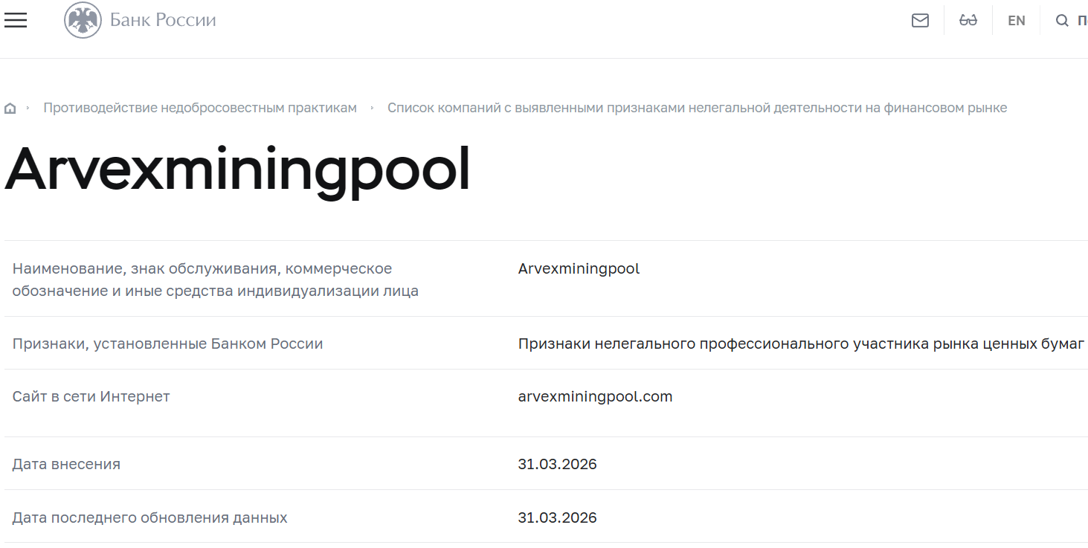
Task: Open the top-left menu to expand navigation
Action: click(15, 20)
